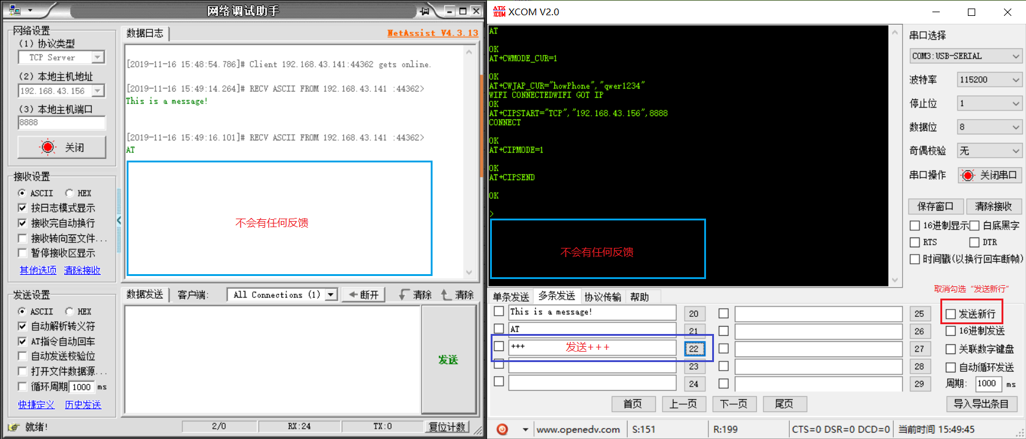This screenshot has height=439, width=1026.
Task: Click the XCOM receive area vertical scrollbar
Action: (x=895, y=156)
